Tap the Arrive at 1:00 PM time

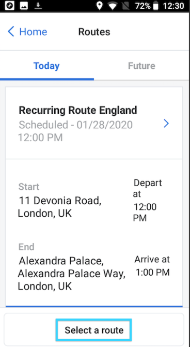point(152,266)
